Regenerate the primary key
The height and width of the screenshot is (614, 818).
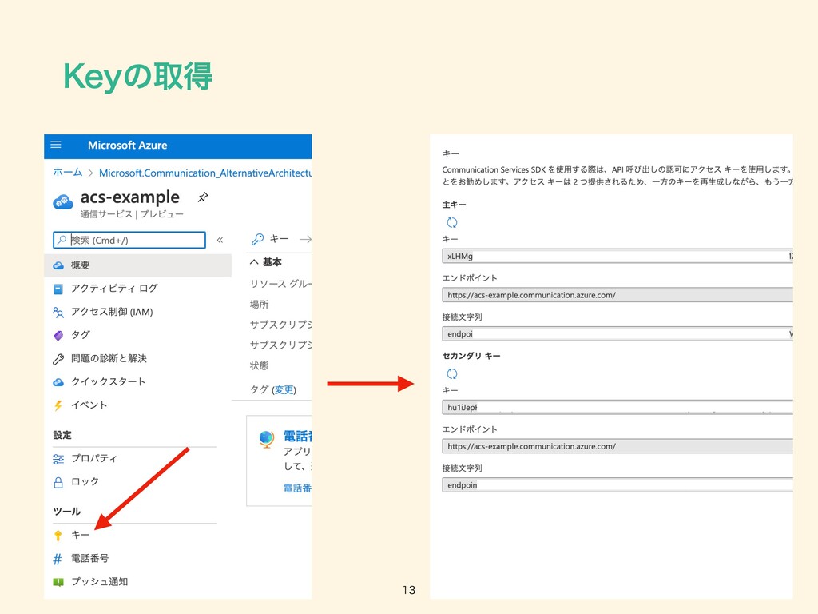(452, 223)
